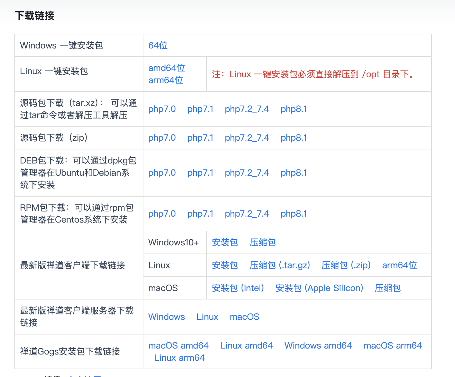Open Windows client server download link
The image size is (455, 377).
(x=167, y=317)
